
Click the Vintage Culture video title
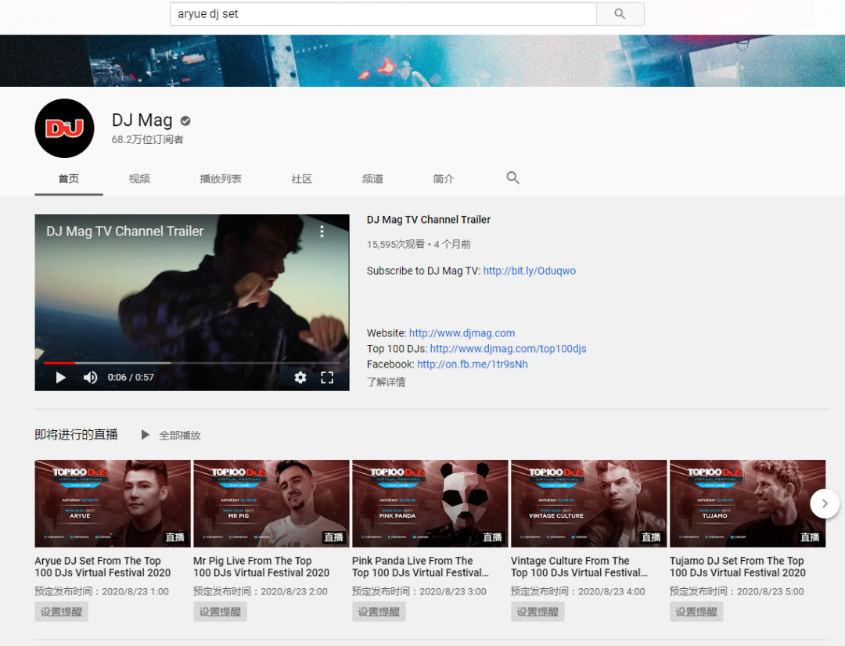(579, 567)
